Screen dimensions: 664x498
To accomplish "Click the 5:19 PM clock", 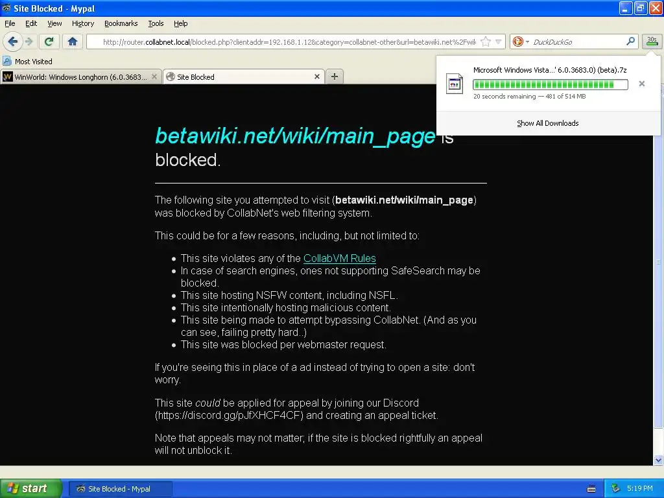I will (639, 488).
